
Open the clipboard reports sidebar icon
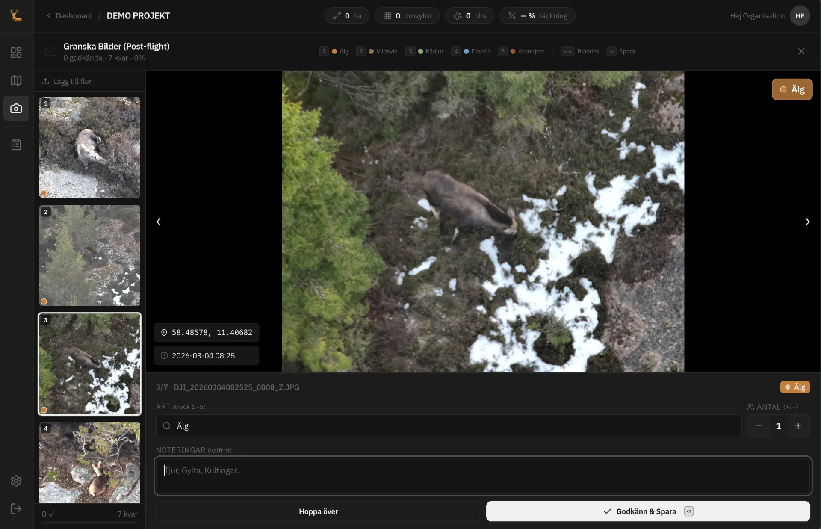16,145
